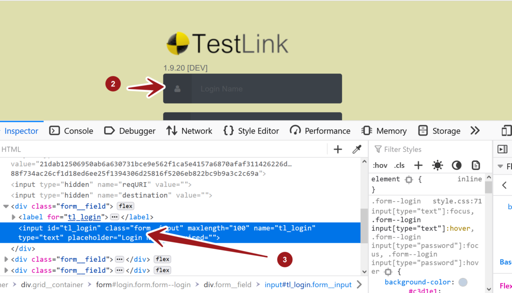Toggle light color scheme simulation
Image resolution: width=512 pixels, height=293 pixels.
437,166
